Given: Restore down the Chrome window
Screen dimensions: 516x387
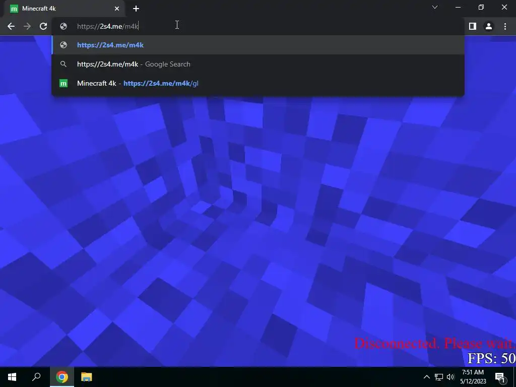Looking at the screenshot, I should [x=481, y=7].
